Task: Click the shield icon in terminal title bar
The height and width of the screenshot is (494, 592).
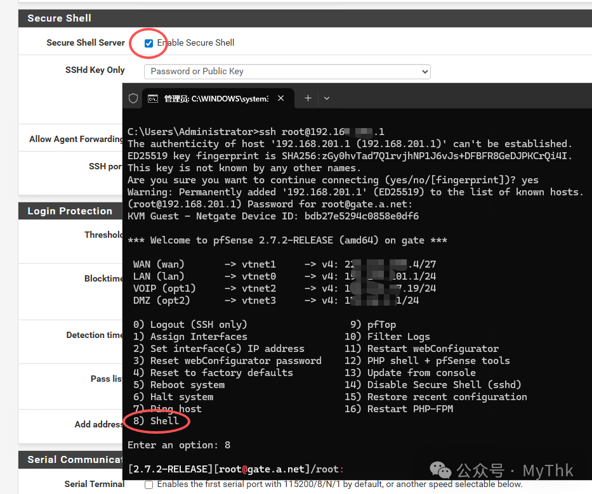Action: [x=133, y=98]
